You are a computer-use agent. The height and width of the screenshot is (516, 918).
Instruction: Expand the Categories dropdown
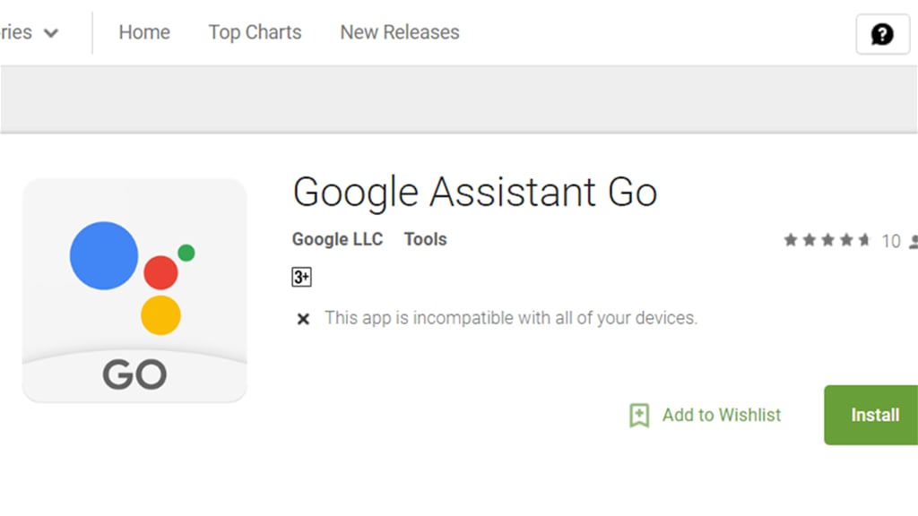click(27, 32)
